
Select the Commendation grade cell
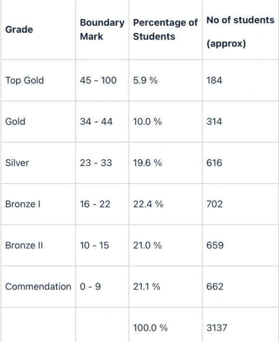click(x=38, y=287)
